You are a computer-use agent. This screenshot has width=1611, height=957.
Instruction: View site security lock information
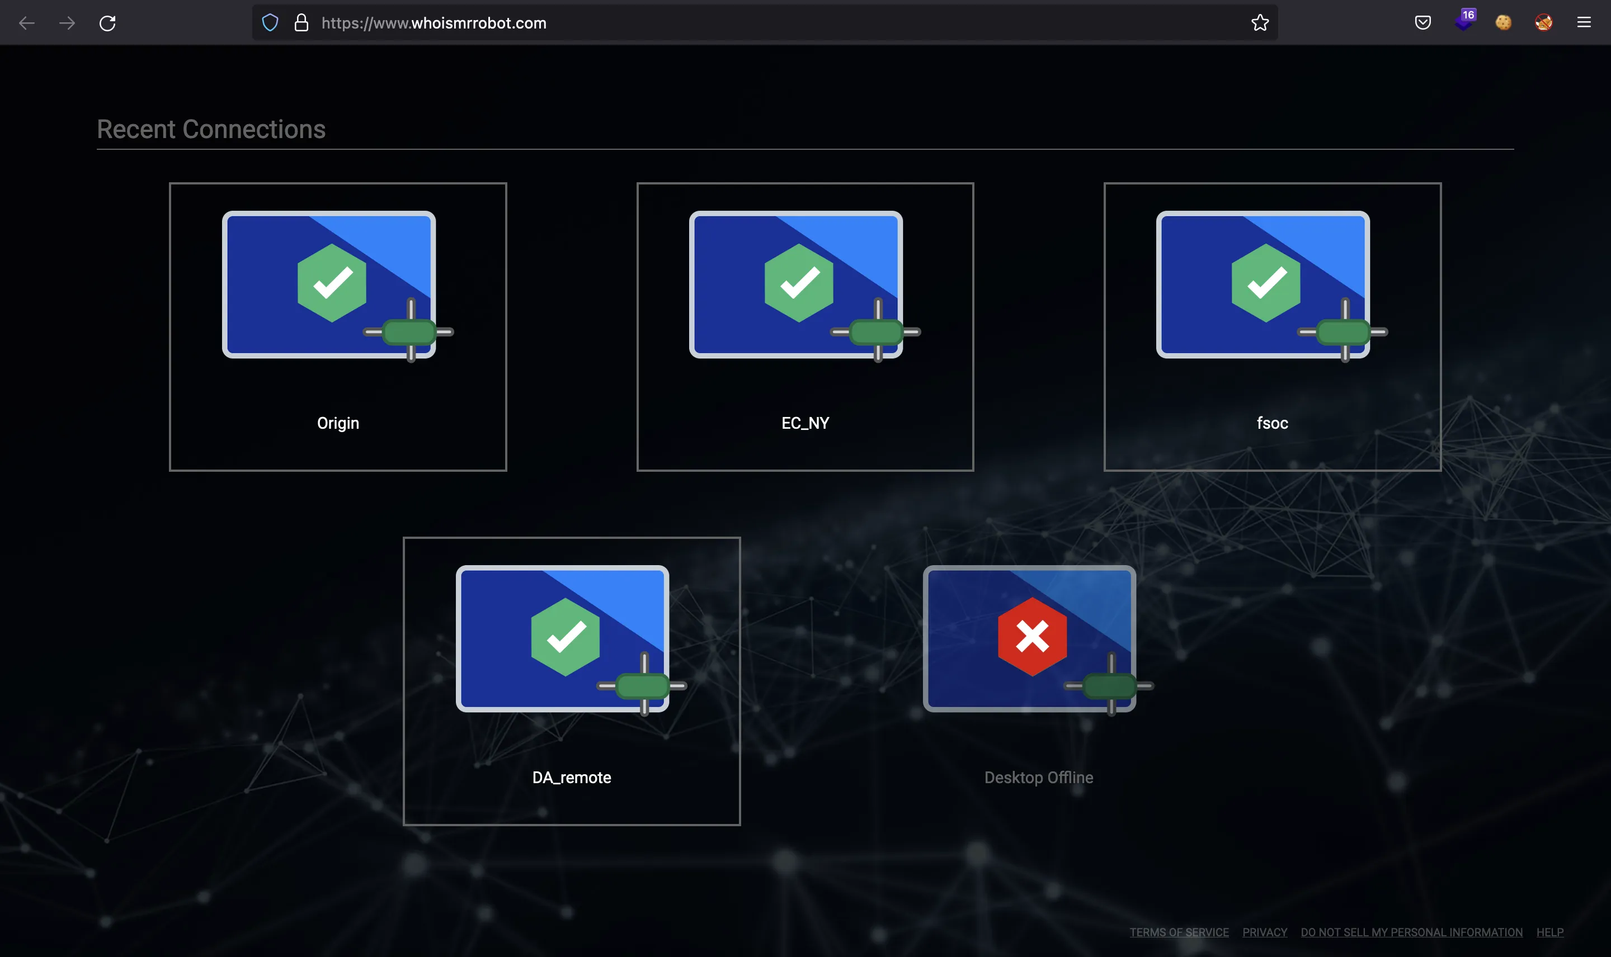tap(302, 23)
